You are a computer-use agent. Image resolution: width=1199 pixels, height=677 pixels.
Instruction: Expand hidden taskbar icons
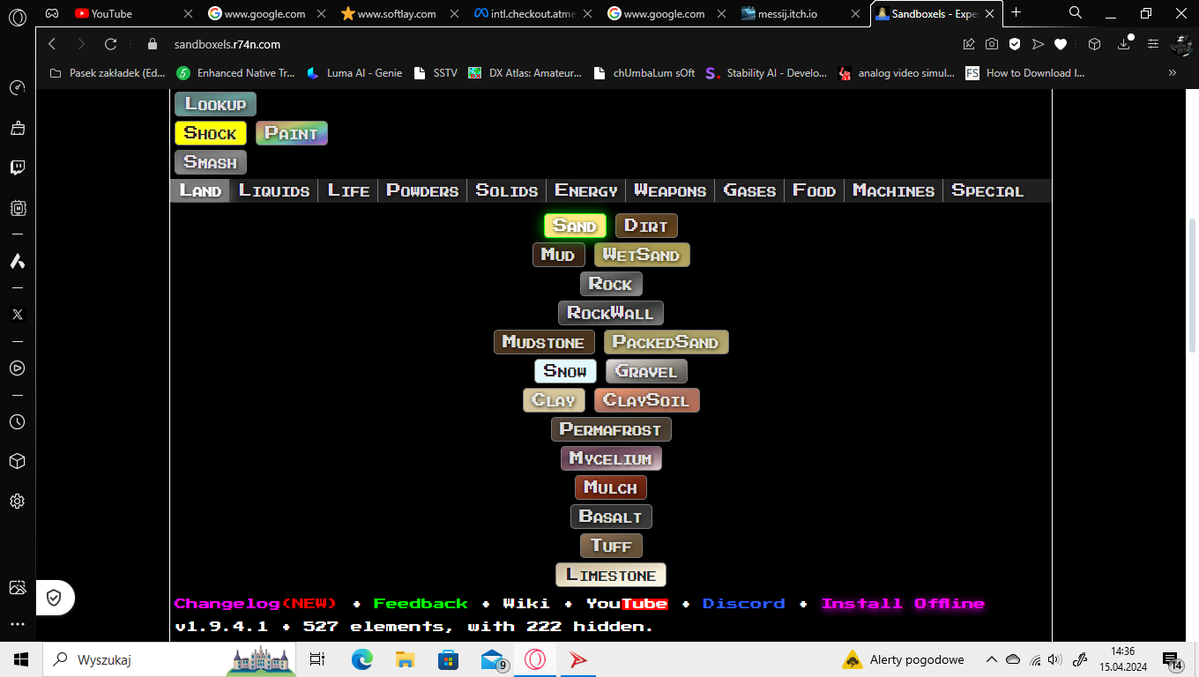(x=990, y=658)
